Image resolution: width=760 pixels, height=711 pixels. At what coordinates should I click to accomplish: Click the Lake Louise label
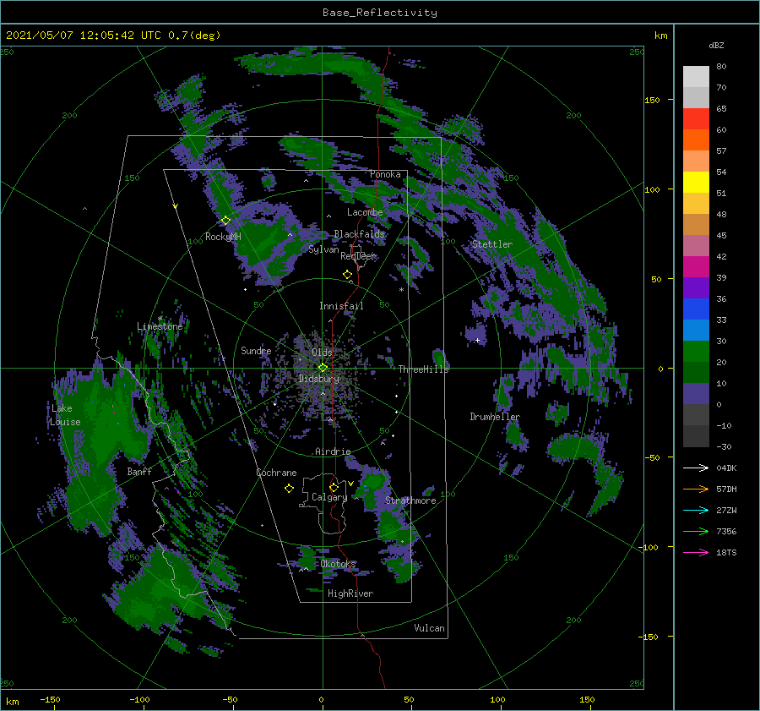(65, 415)
